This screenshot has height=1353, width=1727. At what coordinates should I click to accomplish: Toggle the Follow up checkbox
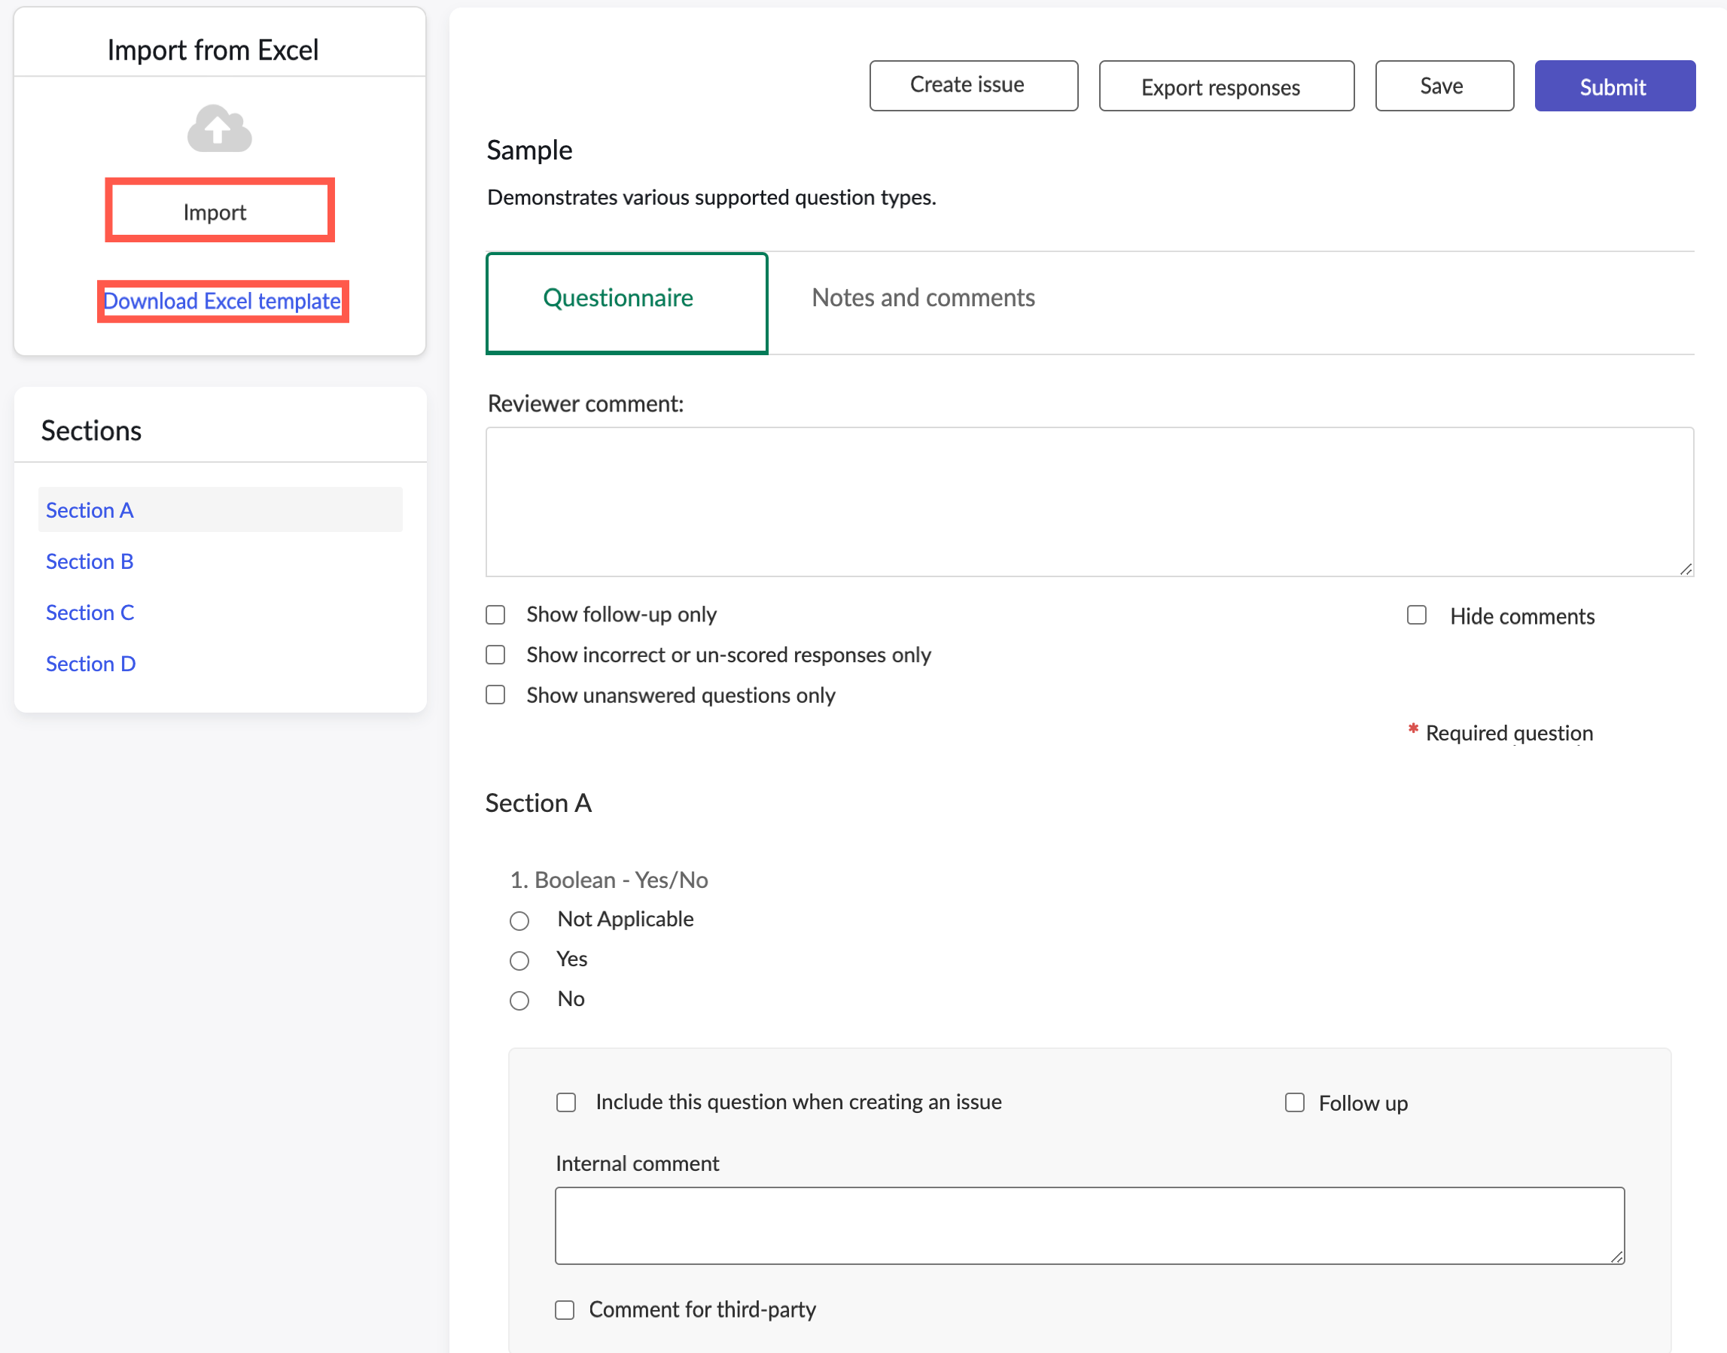tap(1294, 1102)
